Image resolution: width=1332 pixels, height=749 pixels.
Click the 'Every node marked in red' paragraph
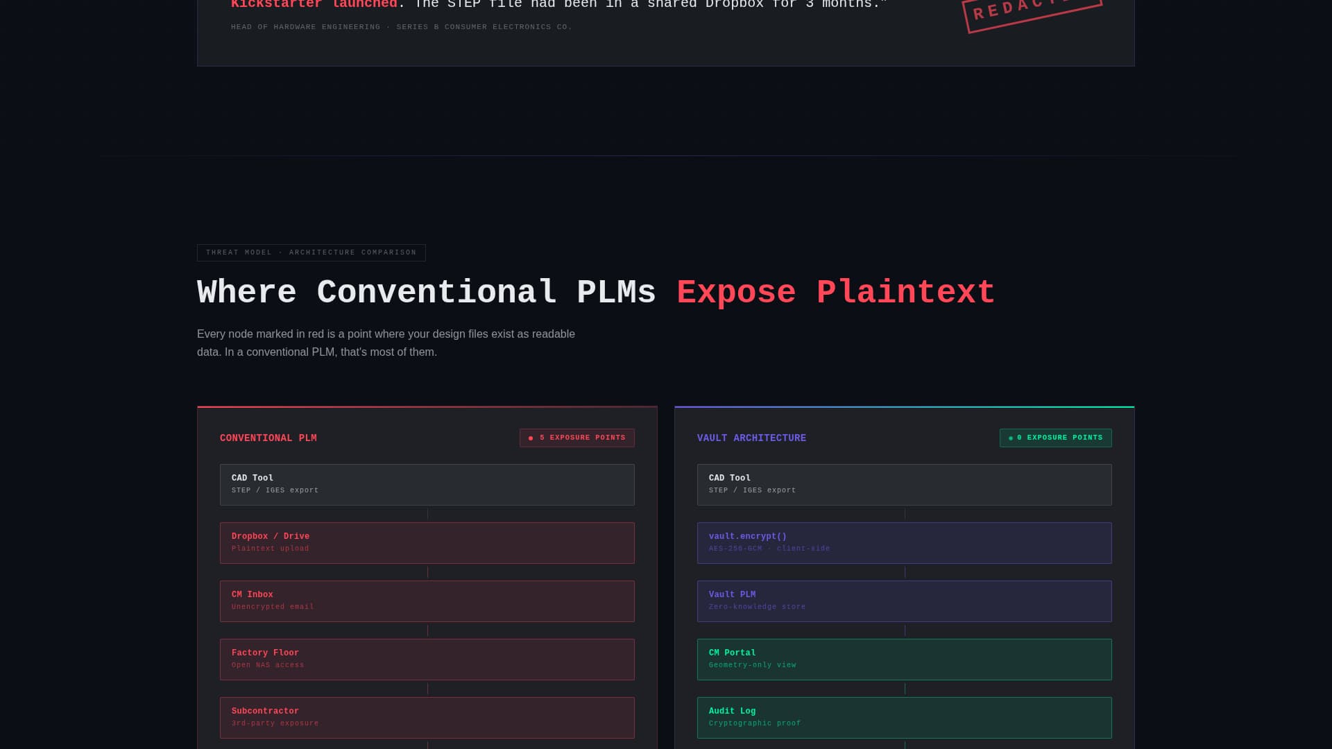(386, 343)
